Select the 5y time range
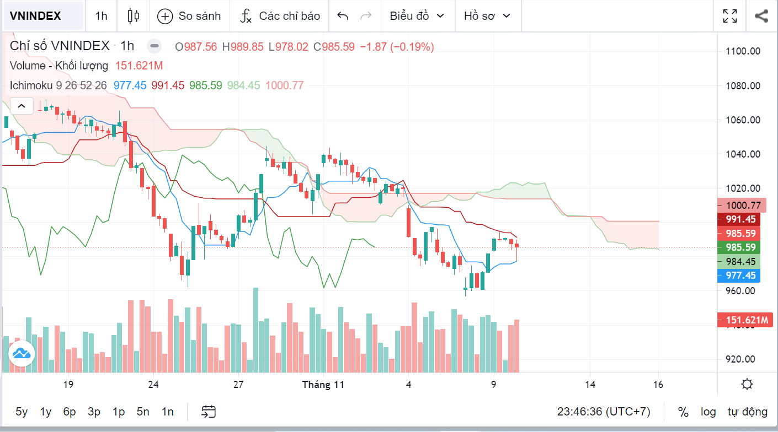Viewport: 778px width, 432px height. pyautogui.click(x=22, y=412)
